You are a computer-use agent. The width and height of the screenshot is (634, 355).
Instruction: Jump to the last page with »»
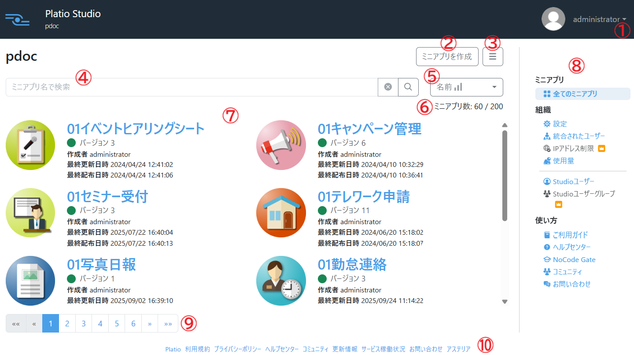168,324
